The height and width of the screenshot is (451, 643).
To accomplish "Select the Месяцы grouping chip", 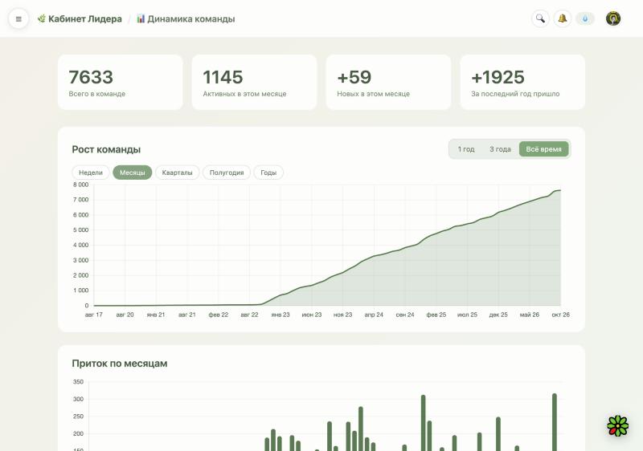I will 132,173.
